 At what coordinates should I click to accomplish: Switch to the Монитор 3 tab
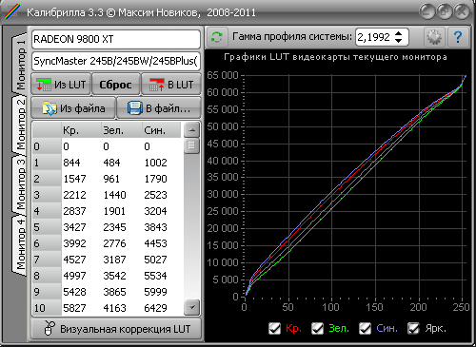click(20, 184)
